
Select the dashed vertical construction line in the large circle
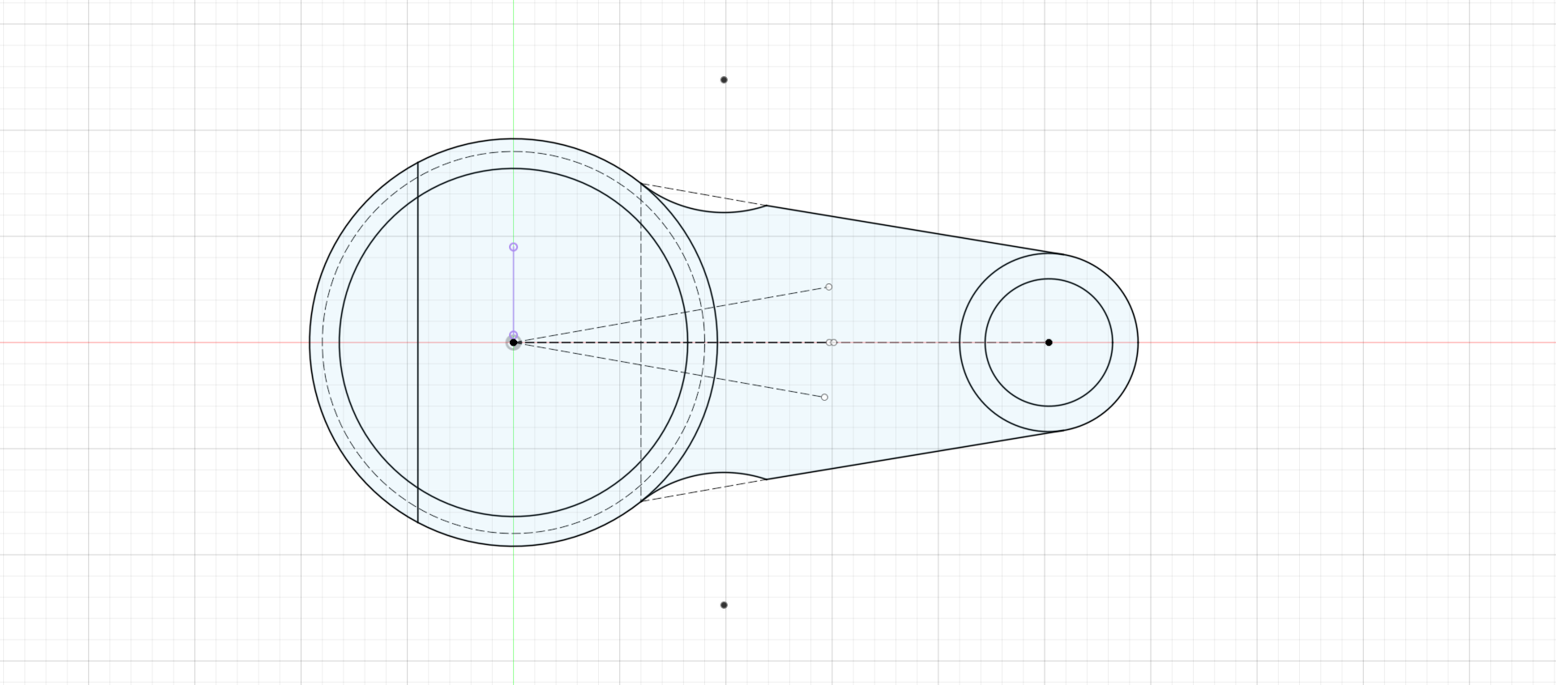641,342
